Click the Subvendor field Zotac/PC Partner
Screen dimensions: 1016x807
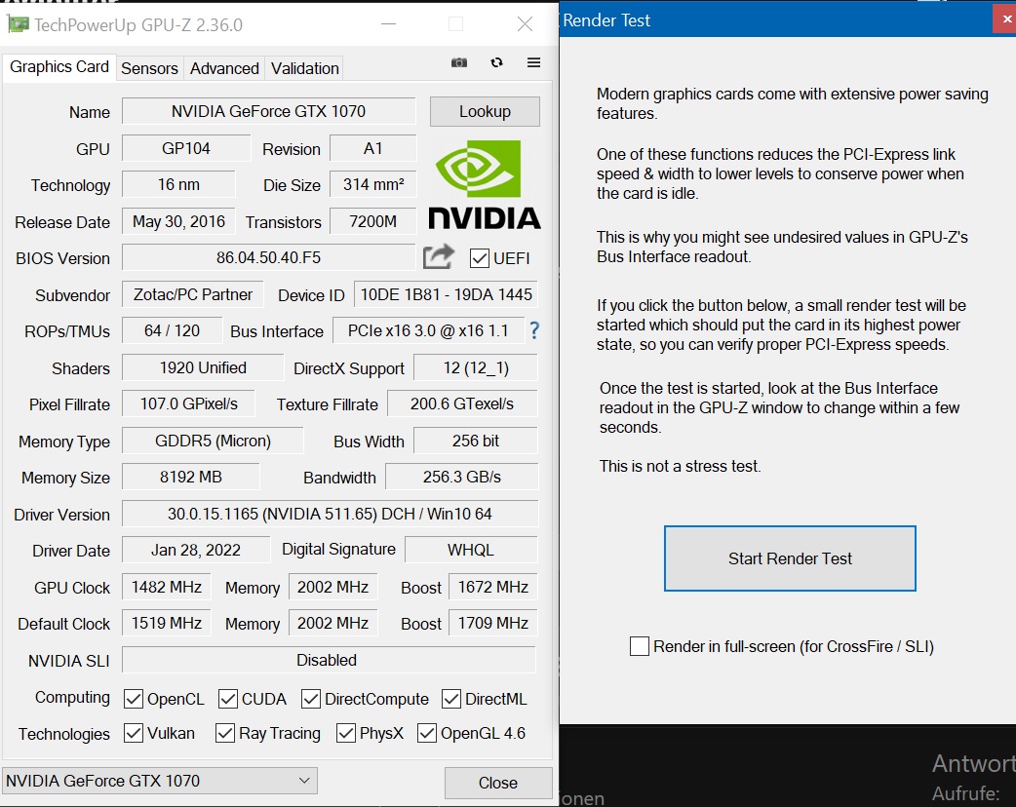[192, 294]
